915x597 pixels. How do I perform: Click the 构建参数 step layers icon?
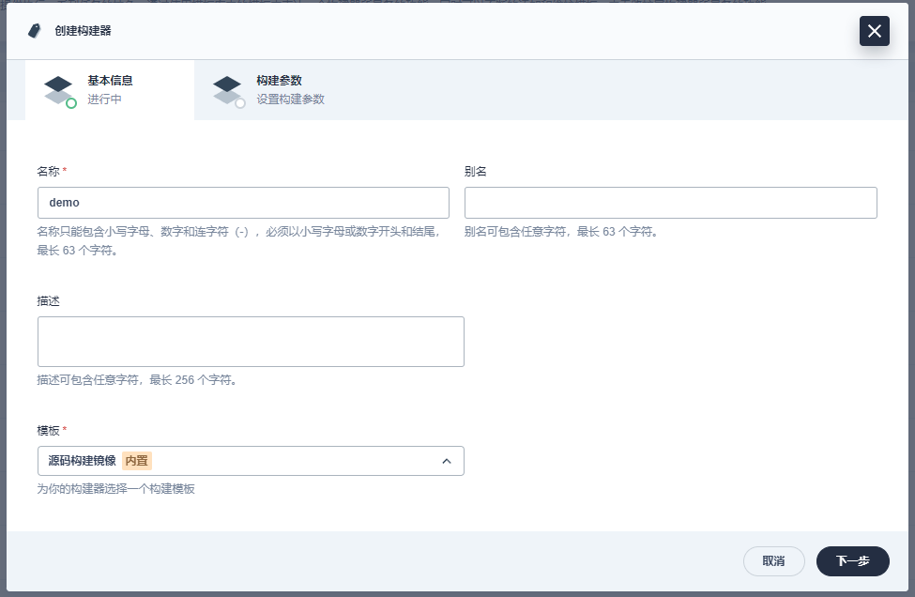click(x=227, y=89)
